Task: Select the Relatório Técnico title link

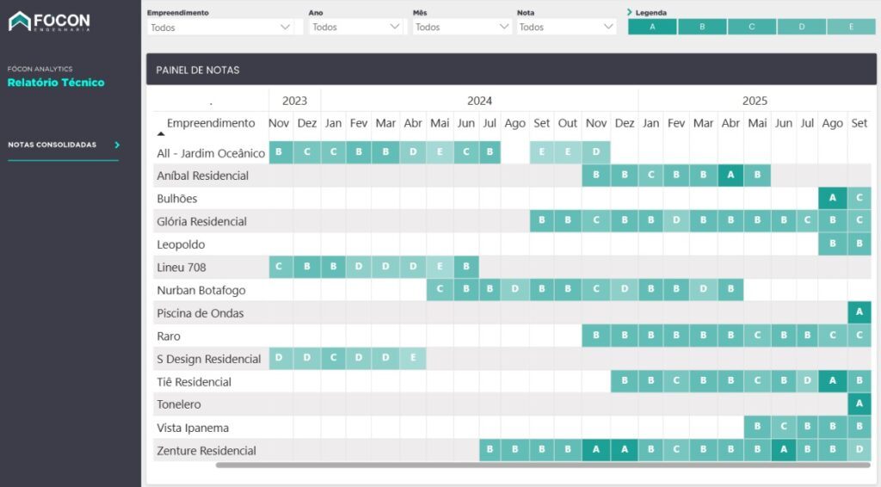Action: click(56, 83)
